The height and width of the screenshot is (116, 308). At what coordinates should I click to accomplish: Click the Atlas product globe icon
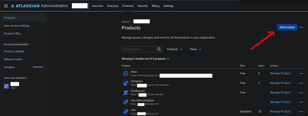[125, 74]
